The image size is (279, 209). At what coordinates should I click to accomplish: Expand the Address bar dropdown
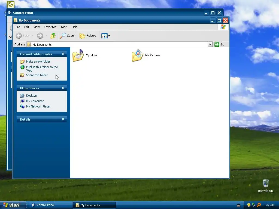tap(210, 44)
